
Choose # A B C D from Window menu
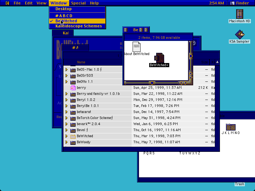(77, 16)
